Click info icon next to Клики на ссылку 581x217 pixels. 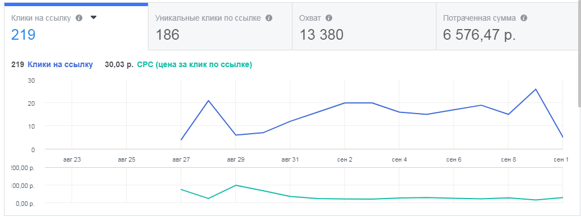pos(79,18)
